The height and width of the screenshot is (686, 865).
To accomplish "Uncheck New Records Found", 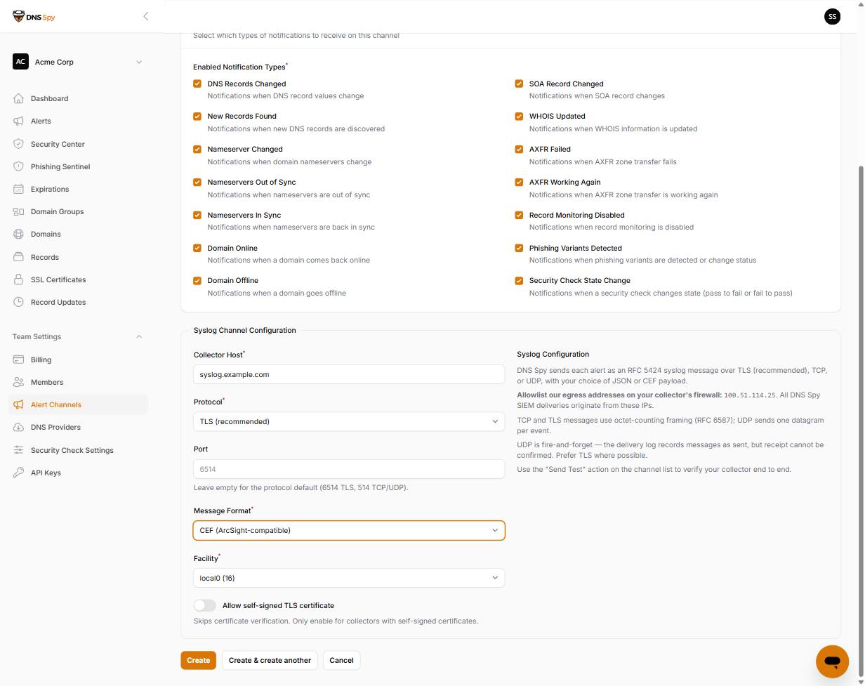I will pos(197,116).
